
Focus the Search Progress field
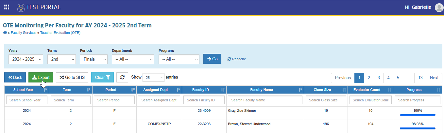click(418, 100)
